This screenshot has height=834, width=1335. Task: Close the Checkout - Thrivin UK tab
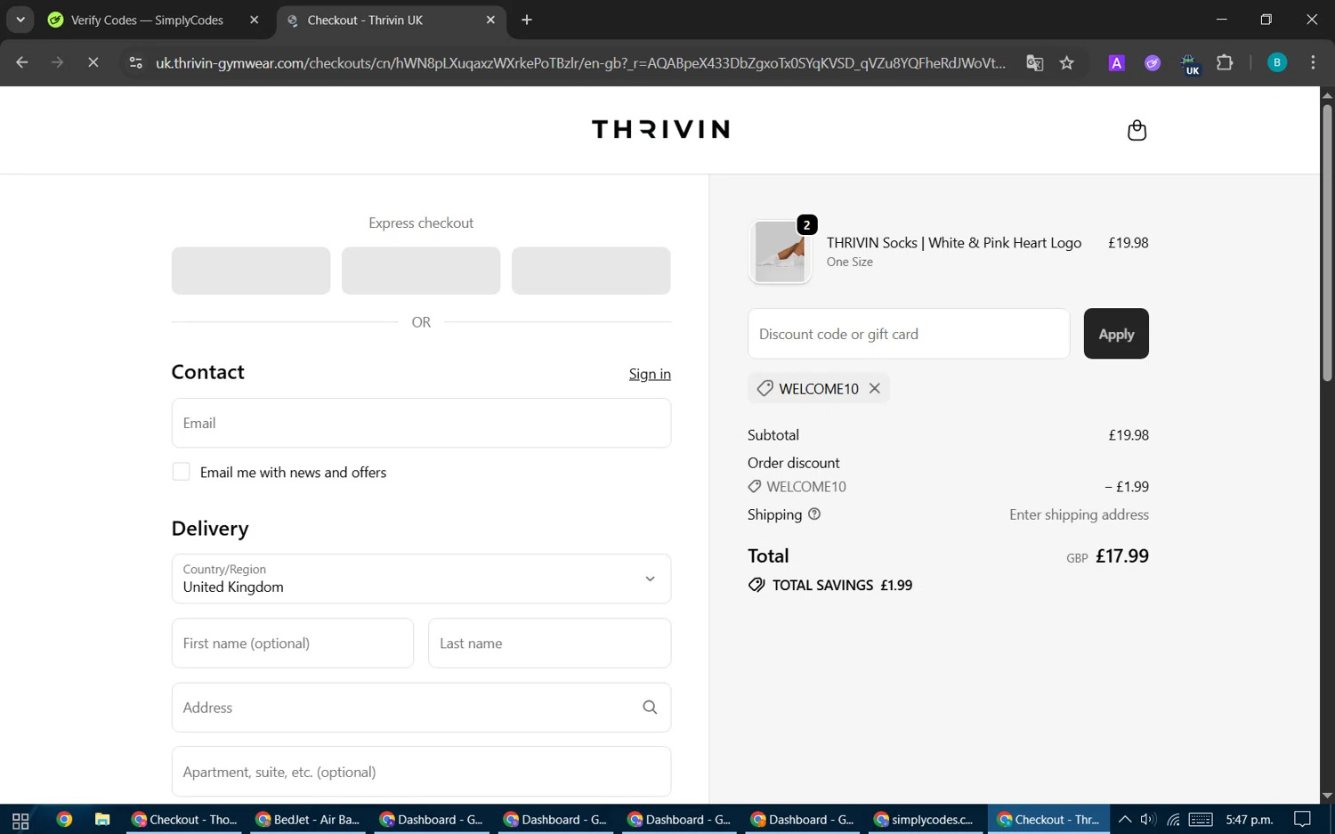coord(490,20)
